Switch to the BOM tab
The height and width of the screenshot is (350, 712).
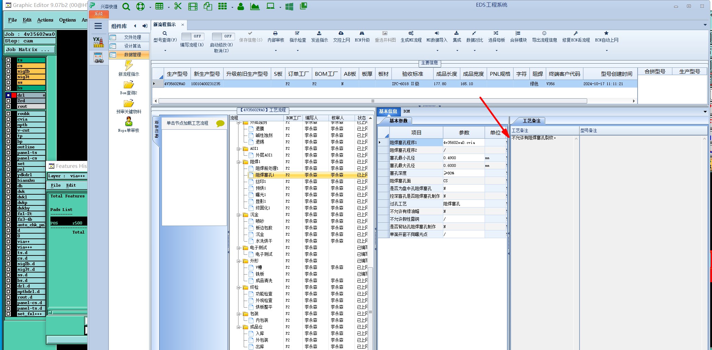point(406,112)
